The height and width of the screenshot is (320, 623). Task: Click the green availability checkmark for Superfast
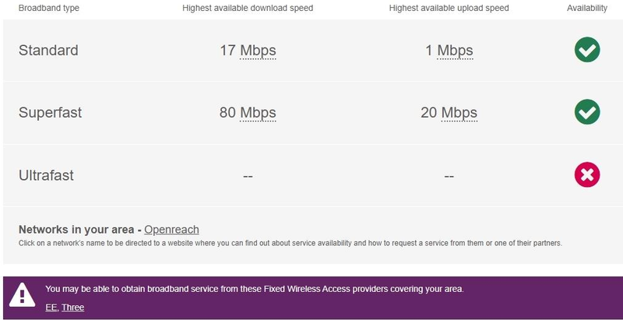pos(587,112)
